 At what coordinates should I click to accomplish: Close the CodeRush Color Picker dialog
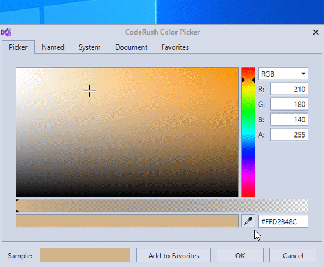316,32
